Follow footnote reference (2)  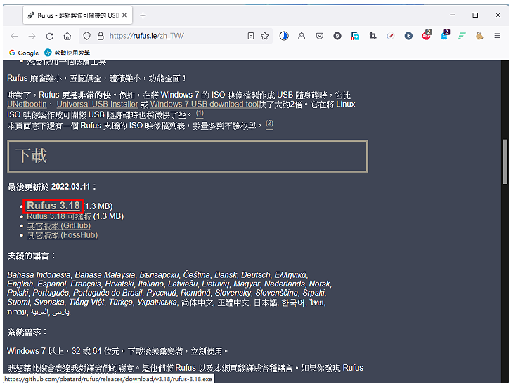269,124
